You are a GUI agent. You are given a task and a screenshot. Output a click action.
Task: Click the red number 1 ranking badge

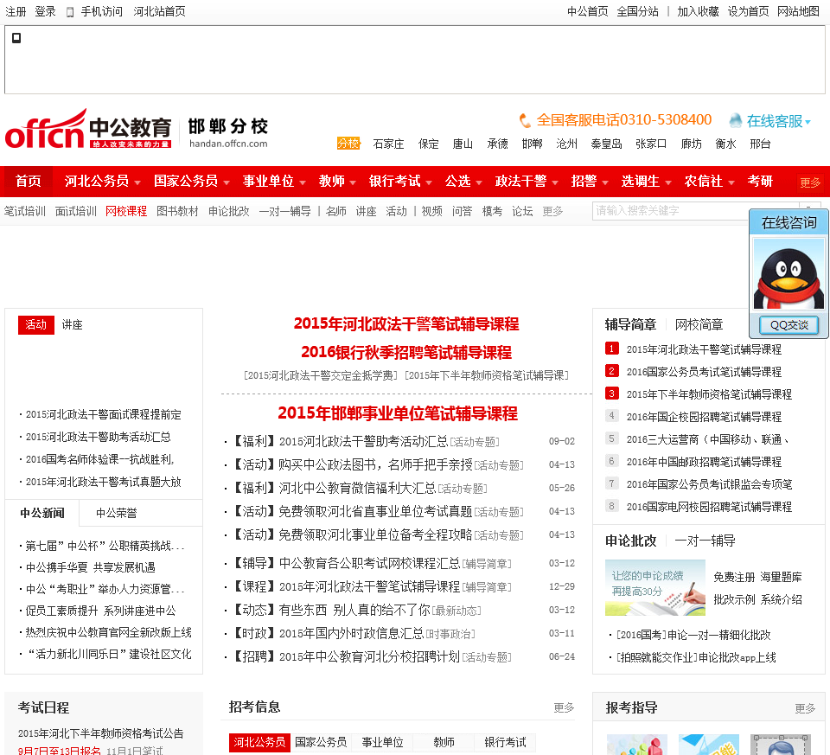coord(611,349)
